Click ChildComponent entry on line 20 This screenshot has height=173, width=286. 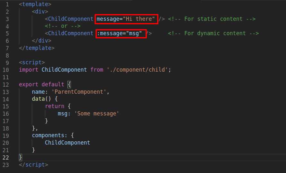pyautogui.click(x=67, y=143)
